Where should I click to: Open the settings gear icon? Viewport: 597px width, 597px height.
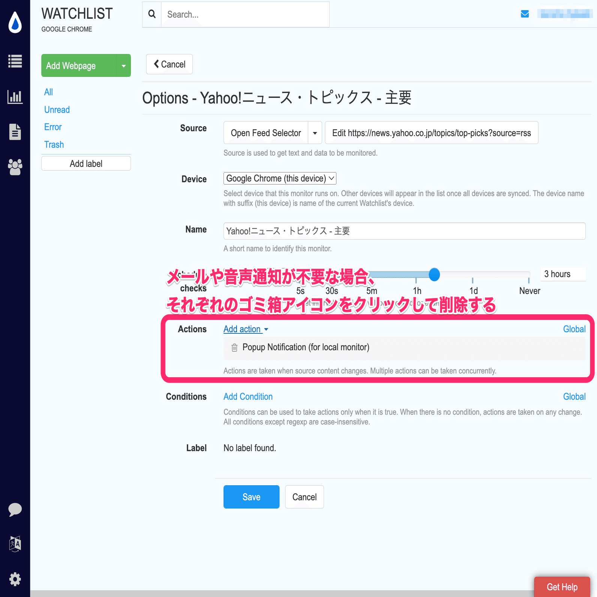[15, 579]
